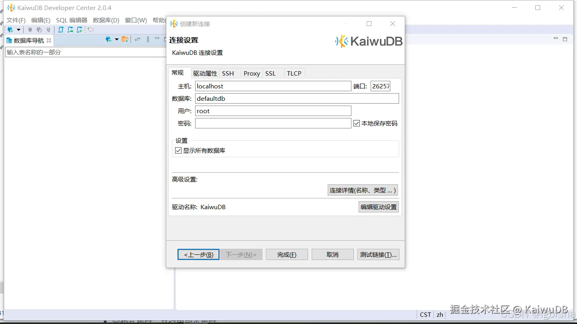Click the 驱动名称: KaiwuDB text
Screen dimensions: 577x324
pos(199,207)
